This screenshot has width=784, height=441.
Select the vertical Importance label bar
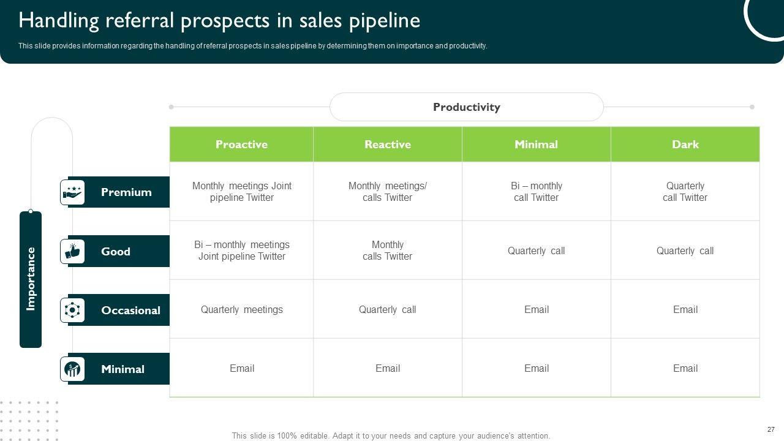31,279
